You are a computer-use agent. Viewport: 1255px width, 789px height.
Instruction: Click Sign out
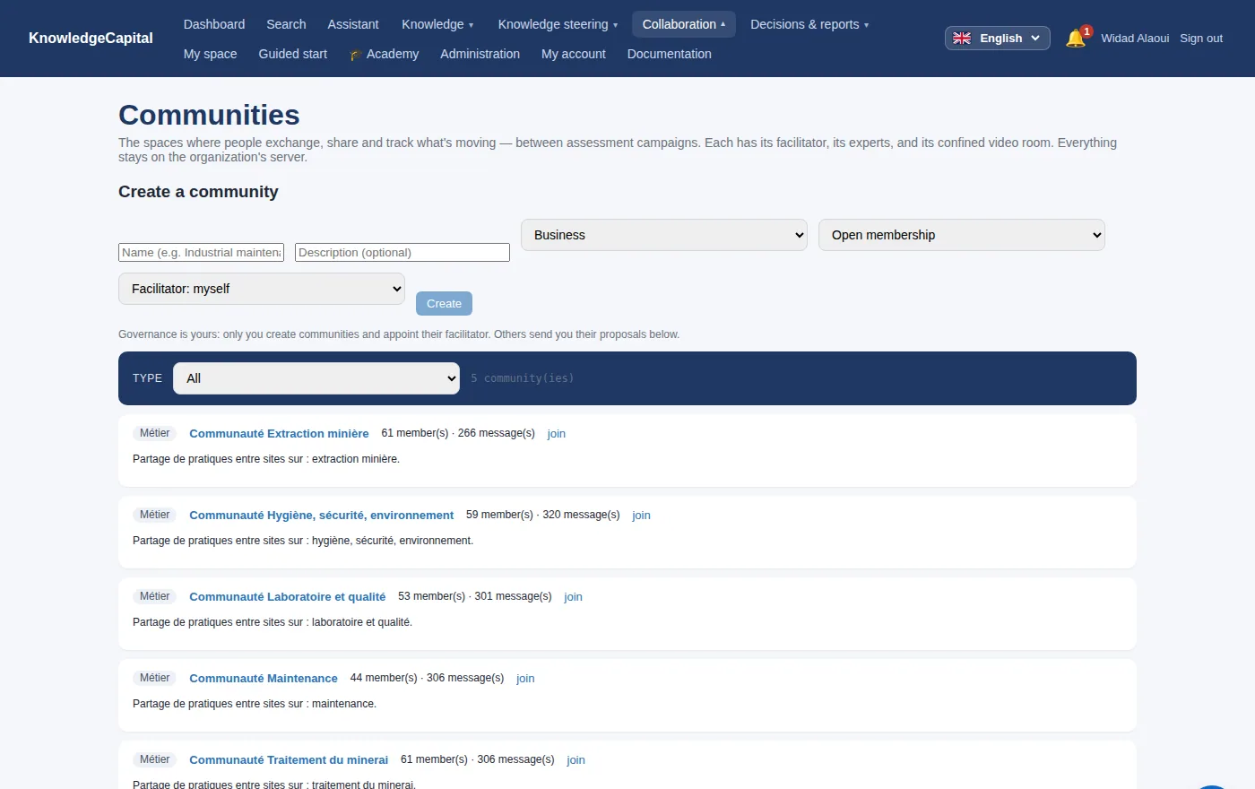pyautogui.click(x=1201, y=39)
